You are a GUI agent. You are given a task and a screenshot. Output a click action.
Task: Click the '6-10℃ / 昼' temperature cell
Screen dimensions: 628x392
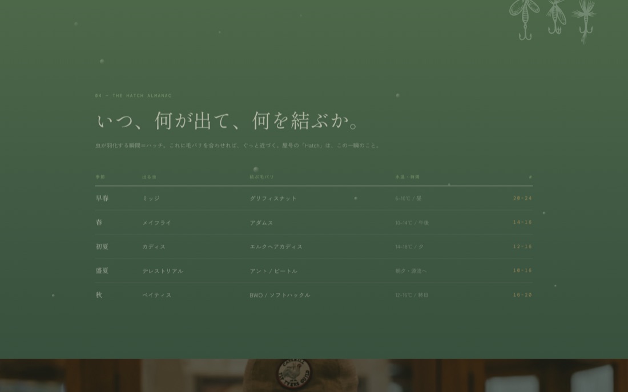(408, 198)
